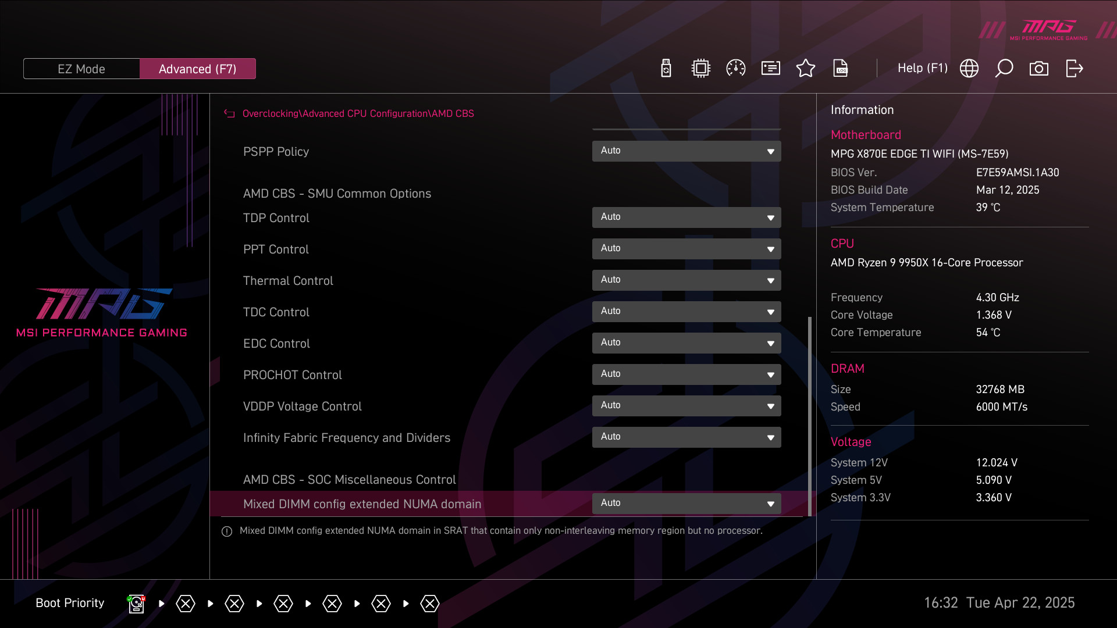Click the 4.30 GHz frequency value
Screen dimensions: 1117x628
pyautogui.click(x=997, y=298)
